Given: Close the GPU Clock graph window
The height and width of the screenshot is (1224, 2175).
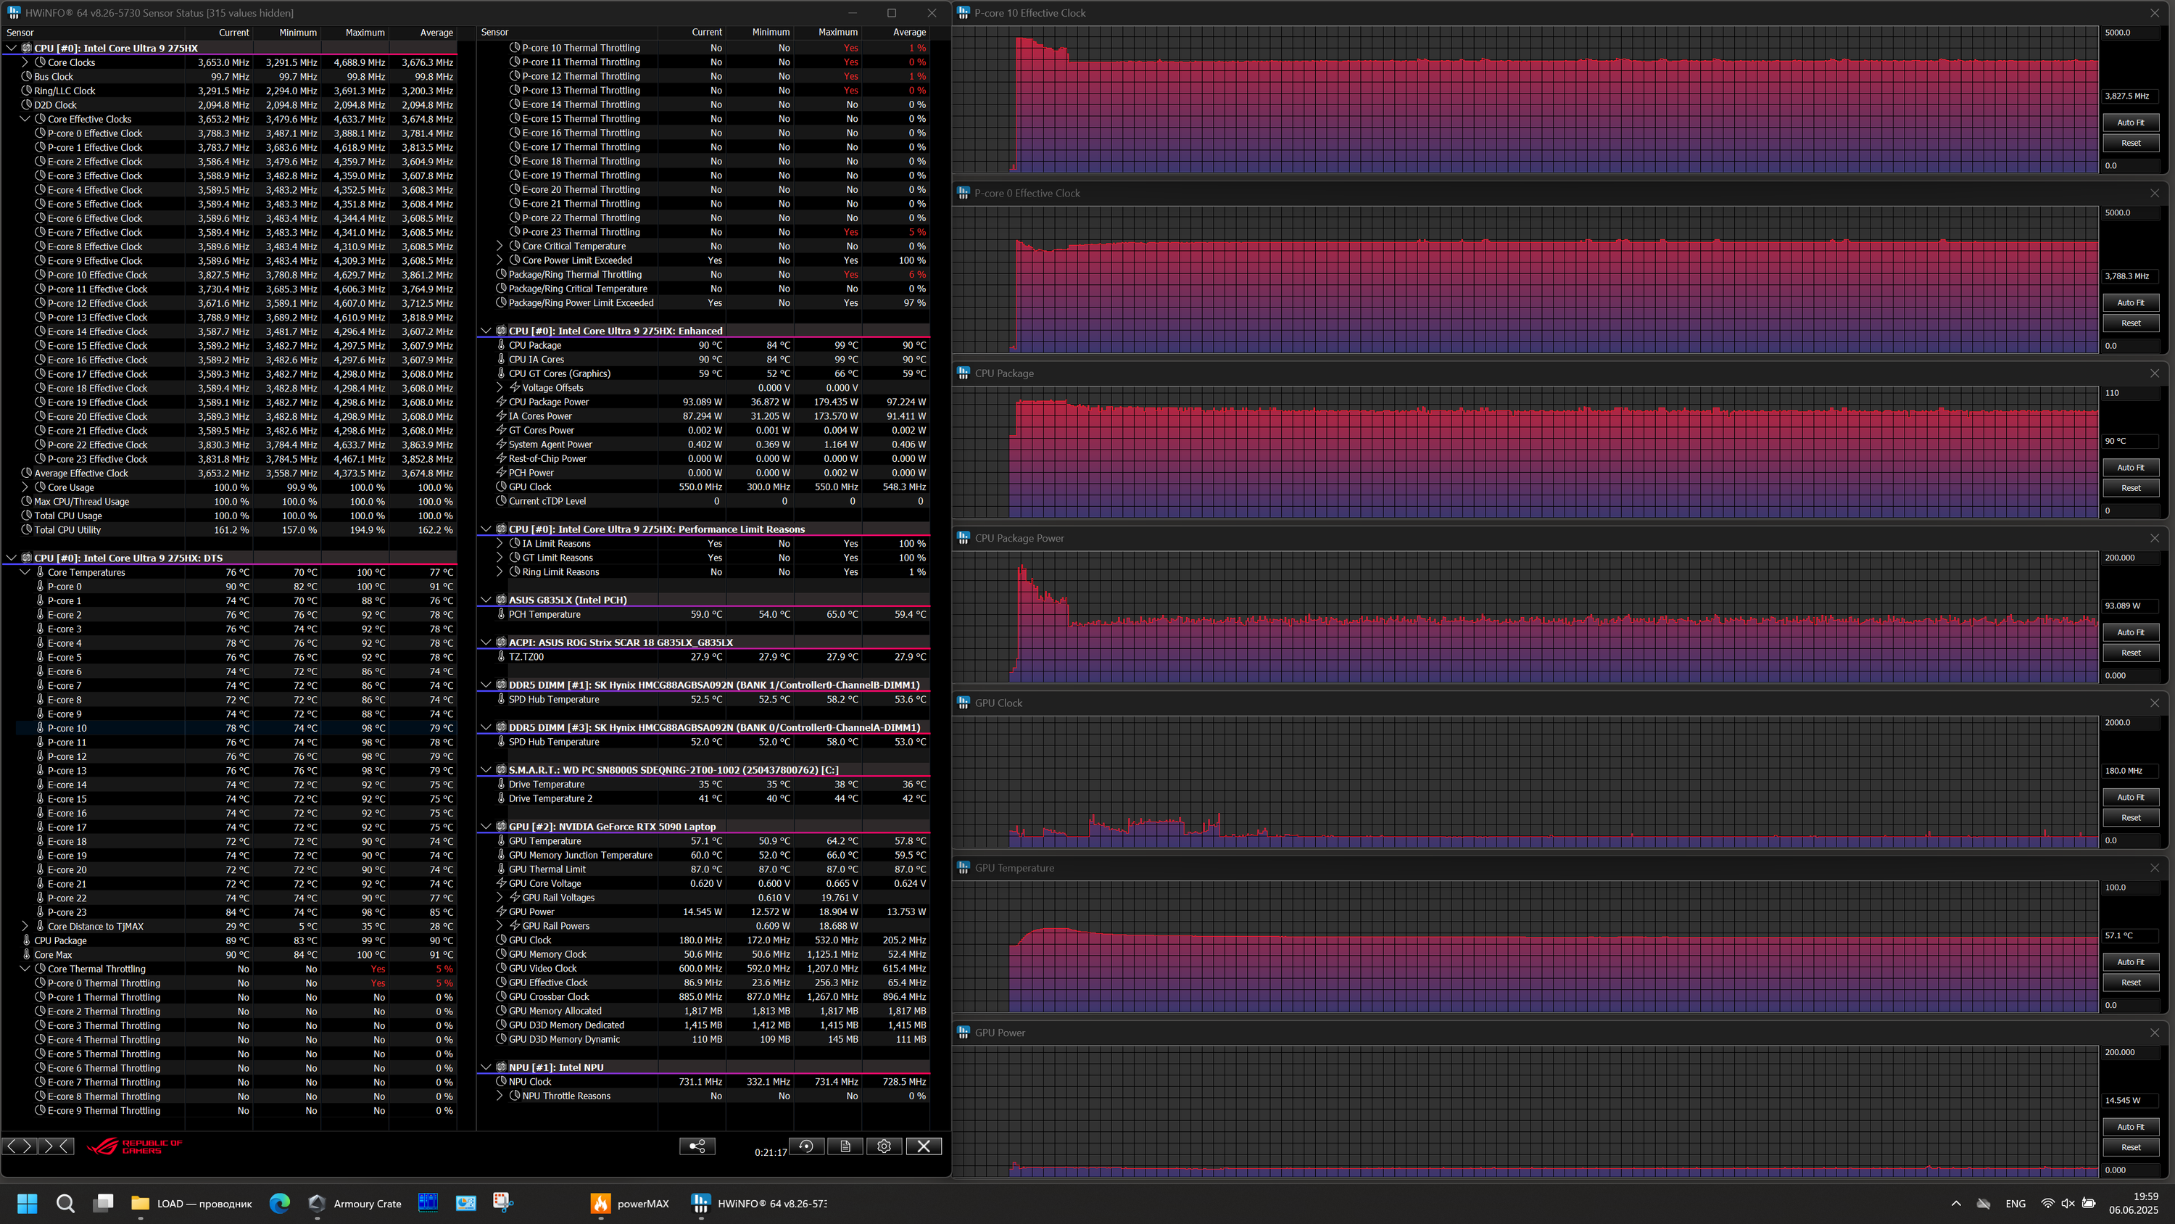Looking at the screenshot, I should pyautogui.click(x=2154, y=703).
